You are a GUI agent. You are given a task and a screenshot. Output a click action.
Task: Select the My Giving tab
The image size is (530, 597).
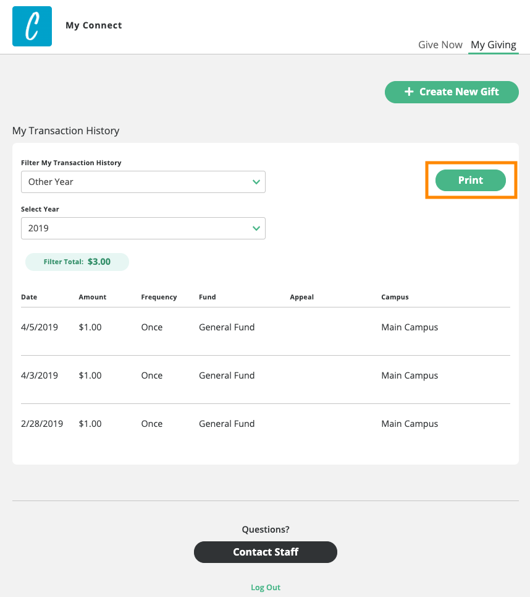pos(493,45)
